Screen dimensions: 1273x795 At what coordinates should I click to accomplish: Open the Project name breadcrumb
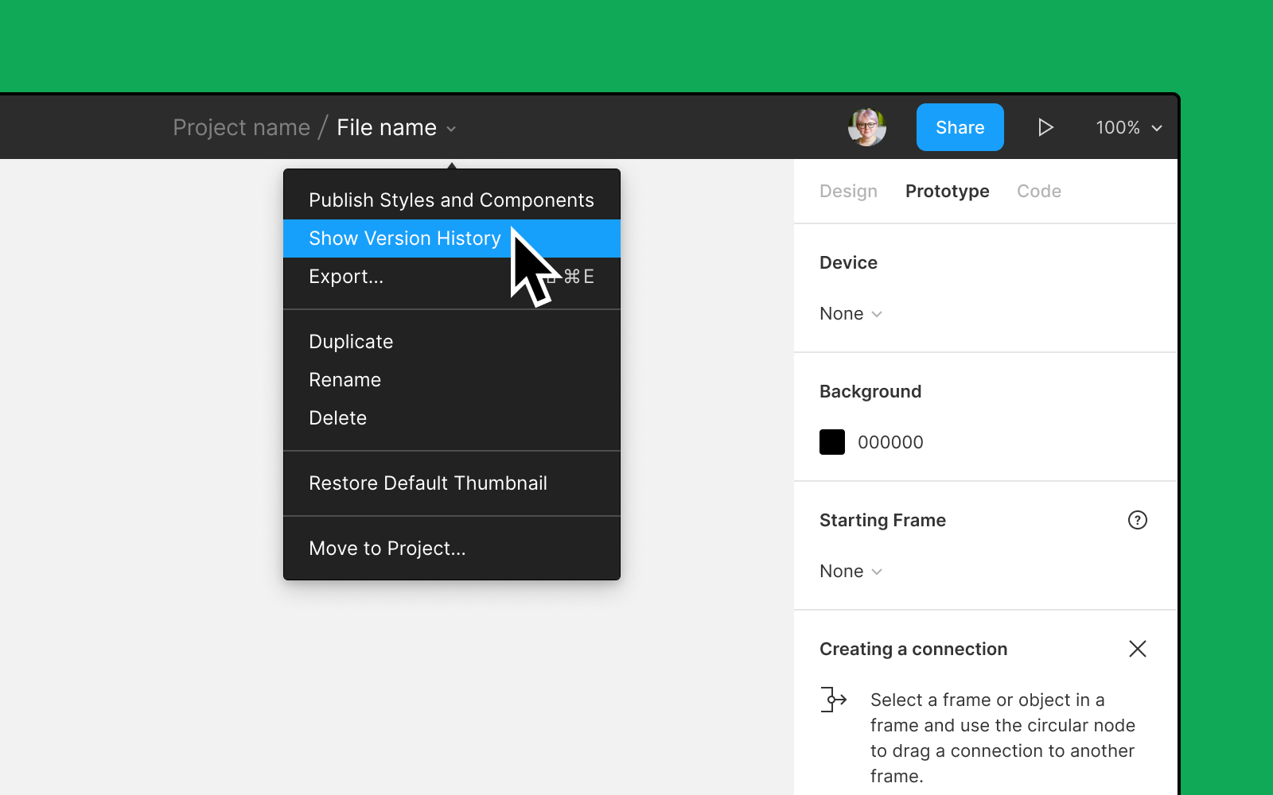(241, 127)
